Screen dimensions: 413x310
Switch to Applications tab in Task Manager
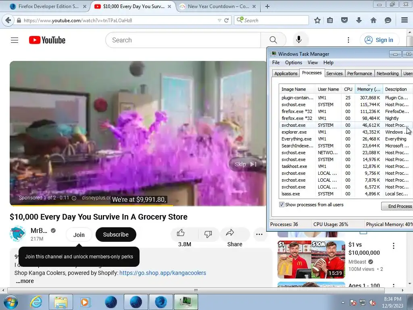tap(286, 73)
